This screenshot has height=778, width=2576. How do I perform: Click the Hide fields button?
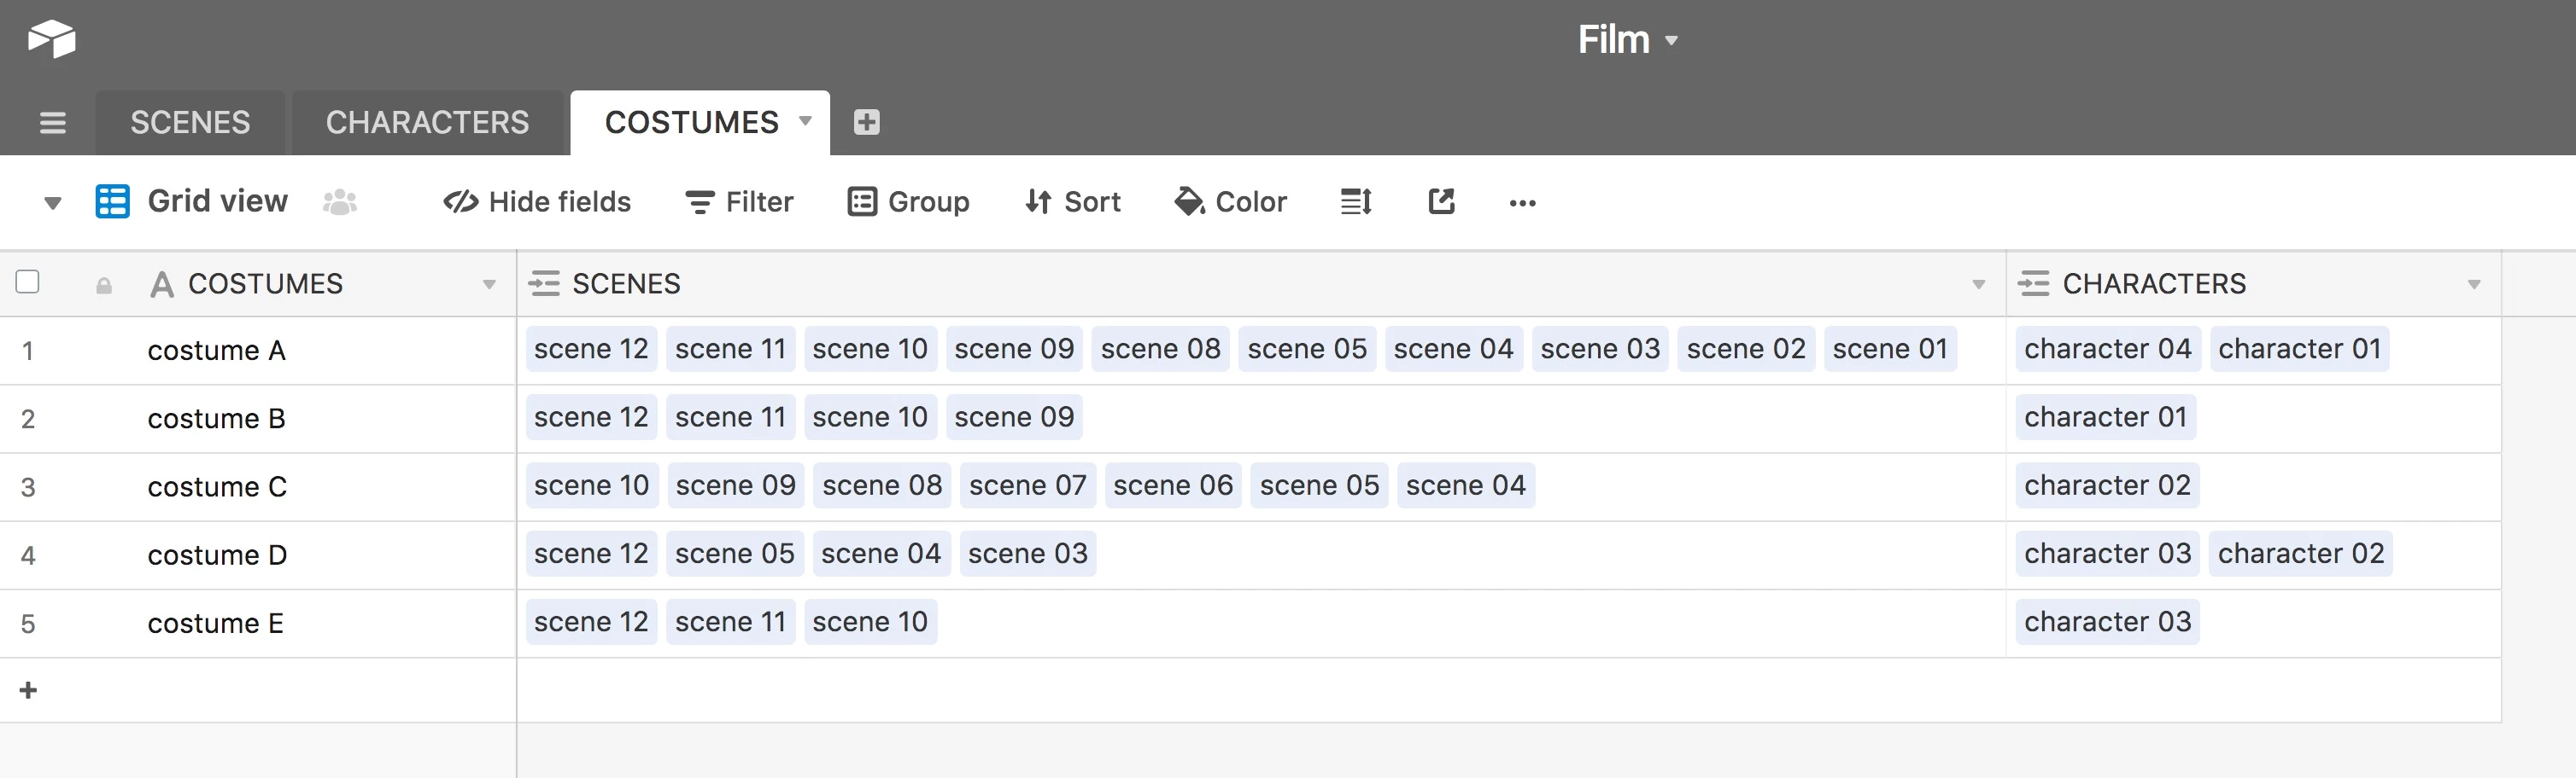(537, 201)
